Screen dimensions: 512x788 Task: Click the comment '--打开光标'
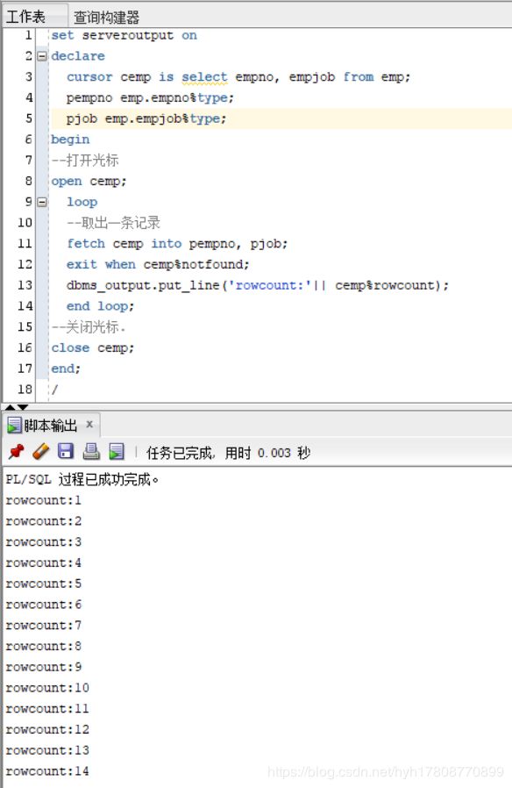[85, 161]
